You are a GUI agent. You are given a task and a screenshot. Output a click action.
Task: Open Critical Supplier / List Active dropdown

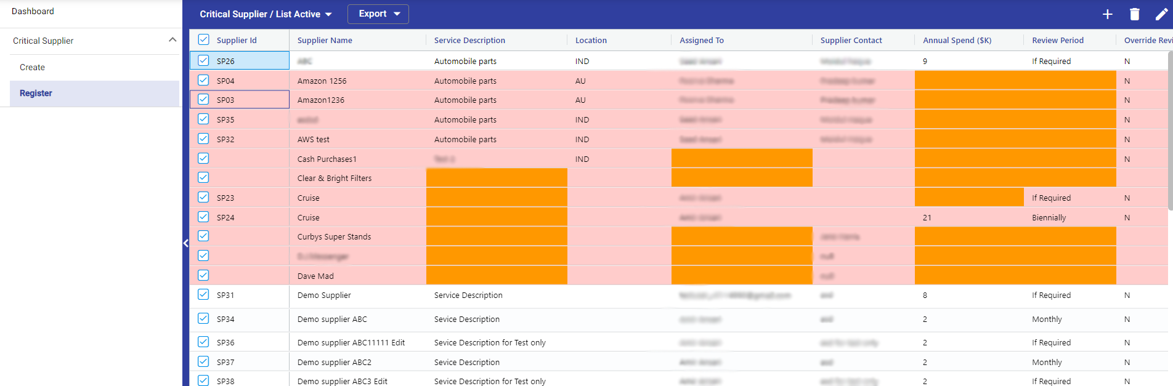pos(266,14)
